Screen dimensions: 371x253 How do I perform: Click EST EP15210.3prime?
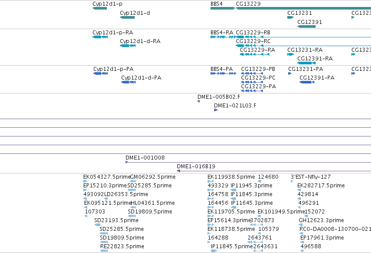tap(85, 190)
